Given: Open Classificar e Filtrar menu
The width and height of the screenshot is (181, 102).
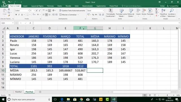Looking at the screenshot, I should pos(163,13).
